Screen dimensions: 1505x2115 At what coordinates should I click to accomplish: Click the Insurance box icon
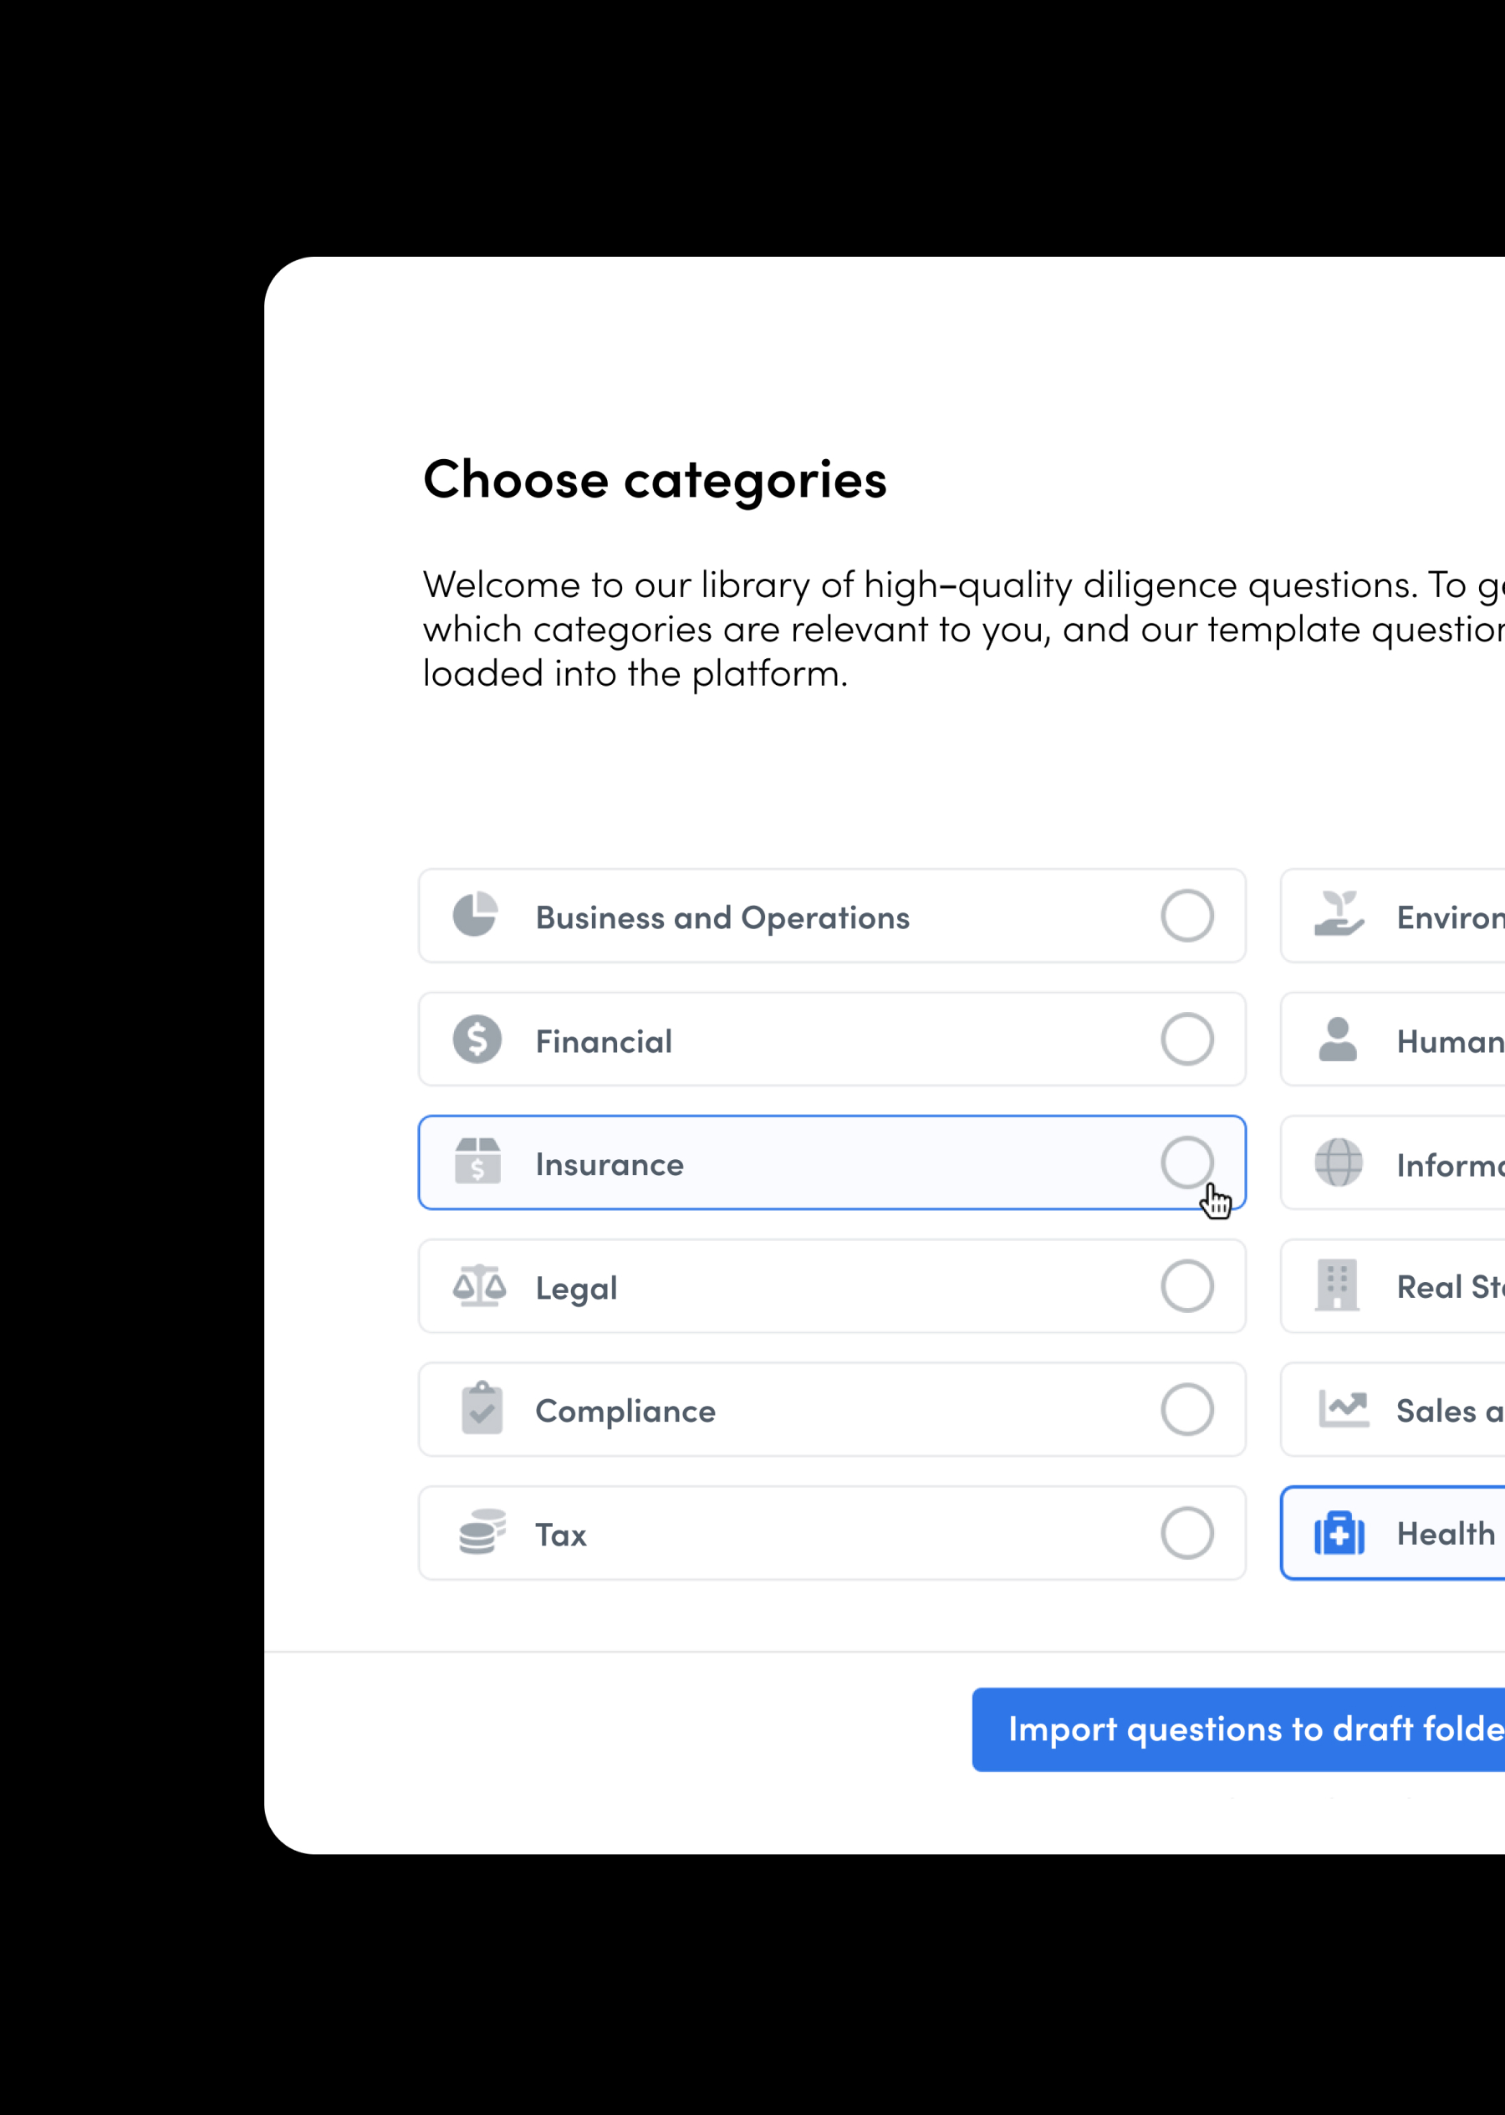tap(478, 1162)
